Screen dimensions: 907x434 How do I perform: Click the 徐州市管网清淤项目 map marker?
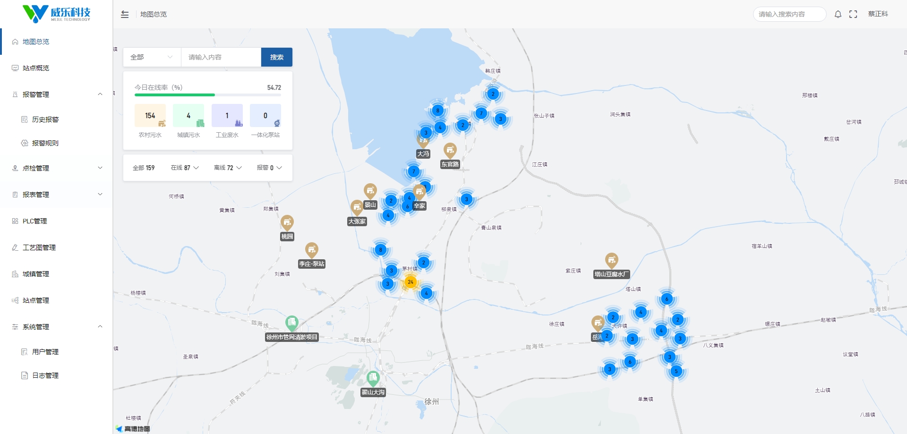click(291, 323)
